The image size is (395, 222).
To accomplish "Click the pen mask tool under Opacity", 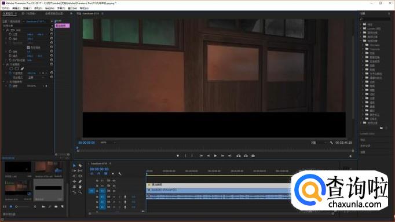I will pos(22,68).
